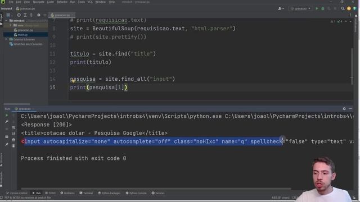Image resolution: width=360 pixels, height=202 pixels.
Task: Click wrench settings icon in Run panel
Action: pos(7,121)
